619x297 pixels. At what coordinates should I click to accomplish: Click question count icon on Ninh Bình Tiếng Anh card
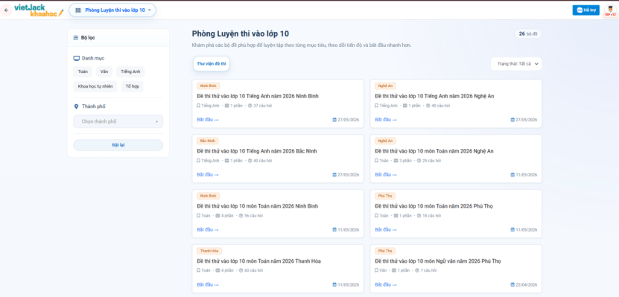click(x=250, y=106)
